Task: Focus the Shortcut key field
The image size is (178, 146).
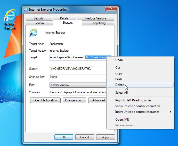Action: [x=78, y=77]
